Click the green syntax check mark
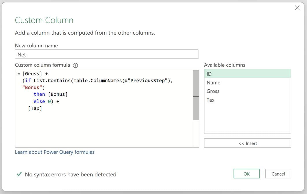The height and width of the screenshot is (194, 307). [x=19, y=174]
